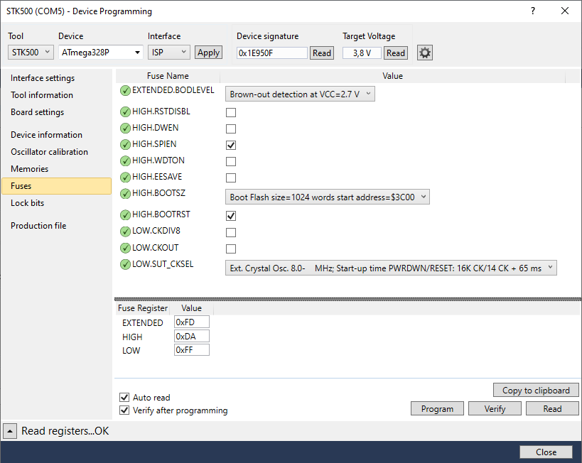Click the Fuse Register column header
The height and width of the screenshot is (463, 582).
143,308
